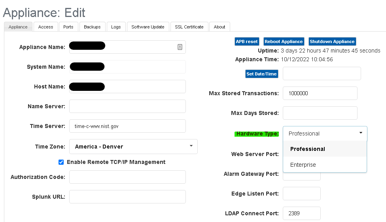
Task: Go to the Backups tab
Action: point(92,27)
